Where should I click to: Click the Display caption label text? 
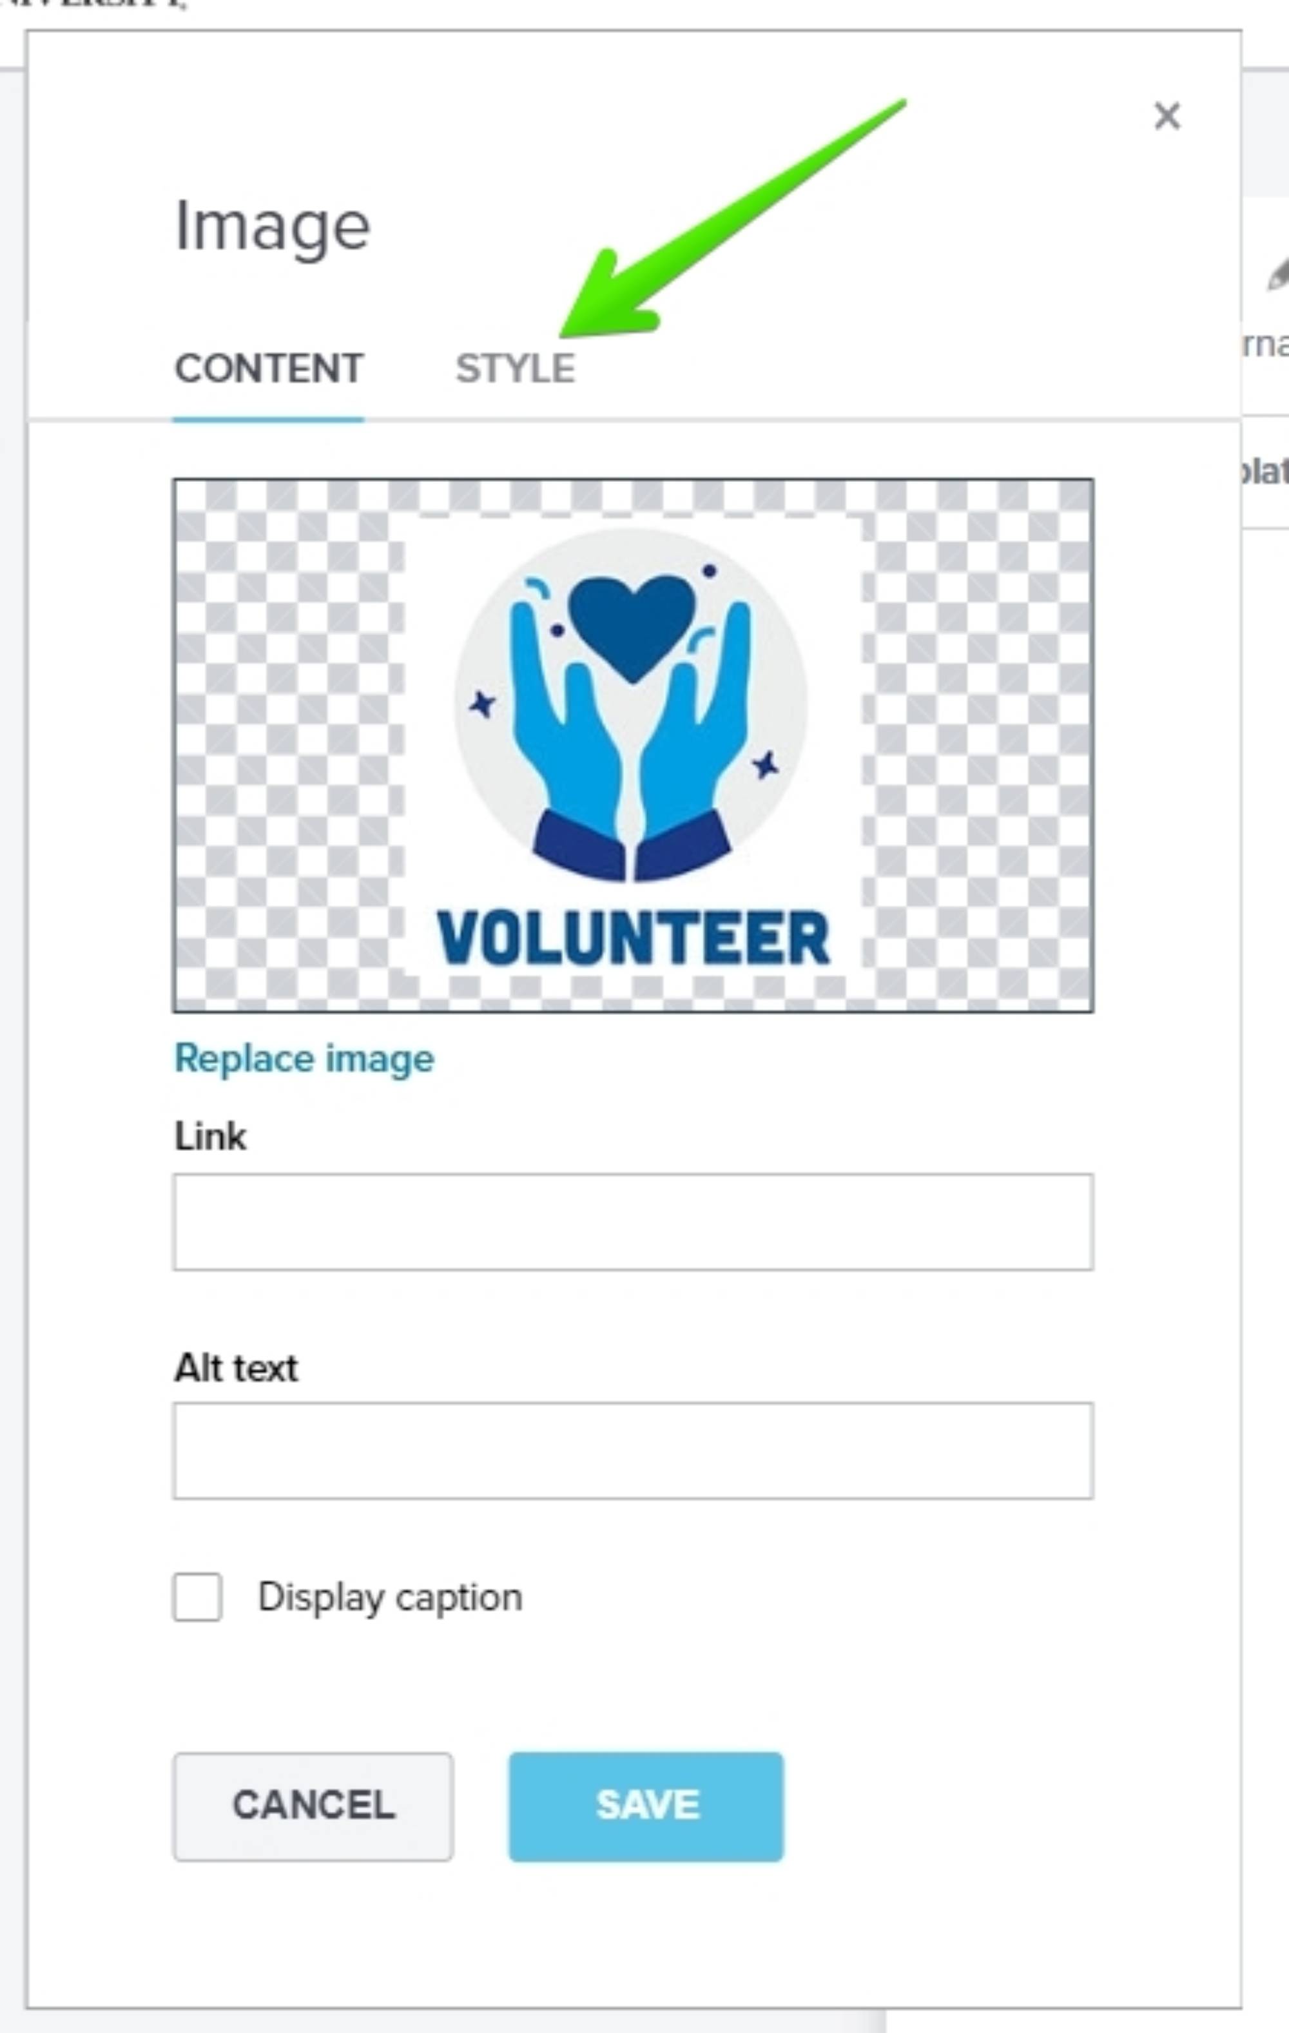tap(391, 1597)
